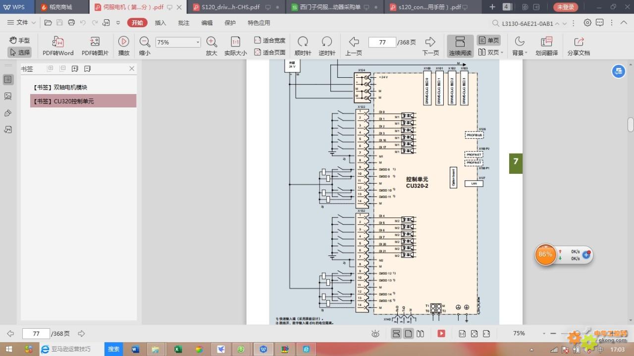Go to previous page (上一页)
The width and height of the screenshot is (634, 356).
tap(354, 46)
